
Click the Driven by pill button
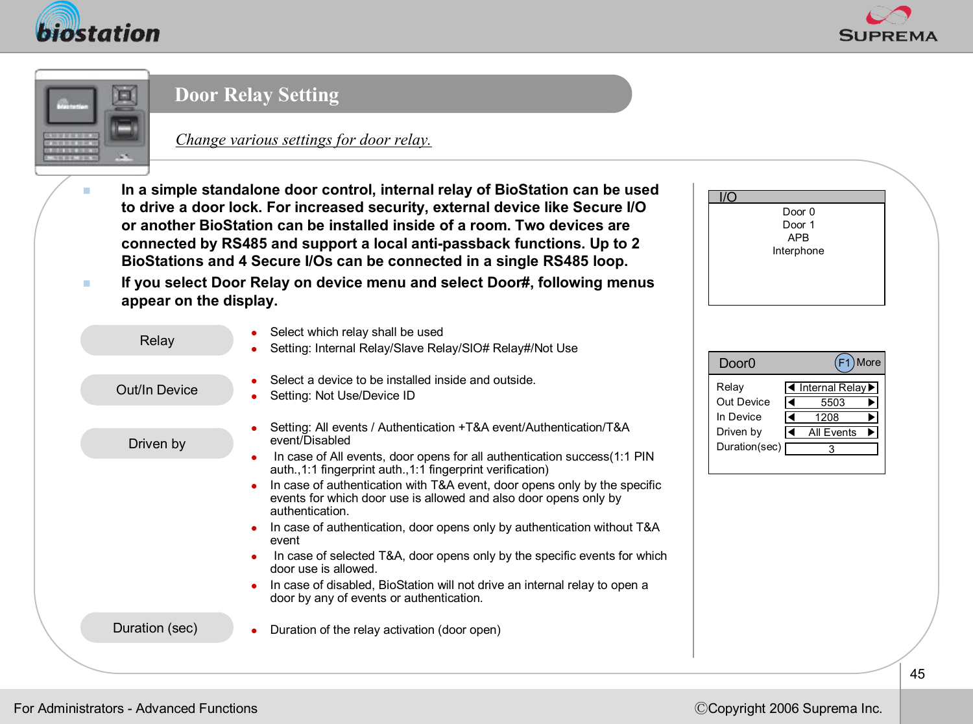[x=157, y=444]
